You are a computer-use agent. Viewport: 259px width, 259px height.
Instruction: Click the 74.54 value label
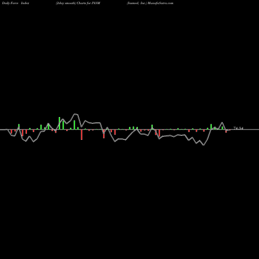[238, 128]
